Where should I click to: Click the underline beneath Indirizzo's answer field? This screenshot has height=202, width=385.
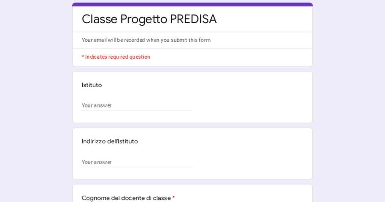[137, 167]
